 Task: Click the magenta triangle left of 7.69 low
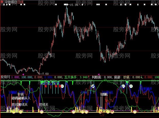23,74
